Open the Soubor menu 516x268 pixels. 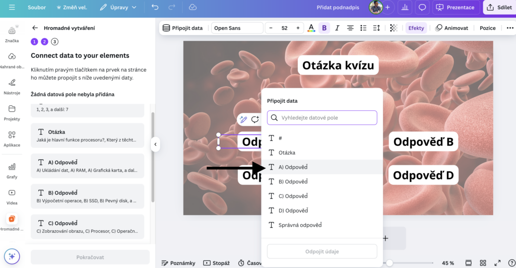point(36,7)
